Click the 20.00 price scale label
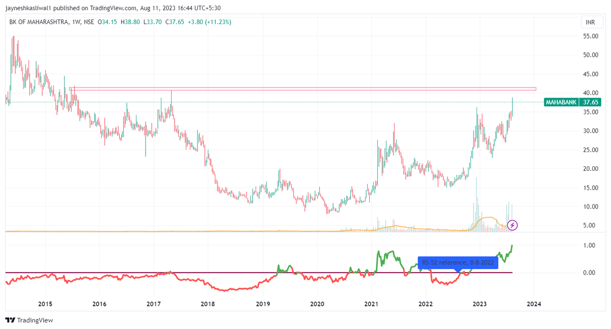This screenshot has width=611, height=329. tap(591, 169)
